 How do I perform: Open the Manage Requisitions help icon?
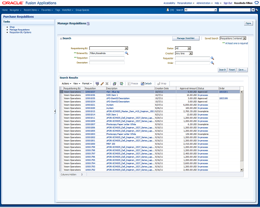(88, 24)
